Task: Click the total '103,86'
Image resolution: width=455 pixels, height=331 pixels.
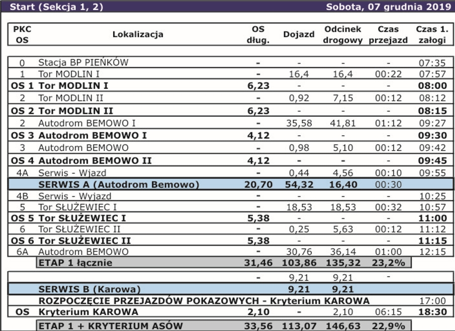Action: (x=299, y=263)
